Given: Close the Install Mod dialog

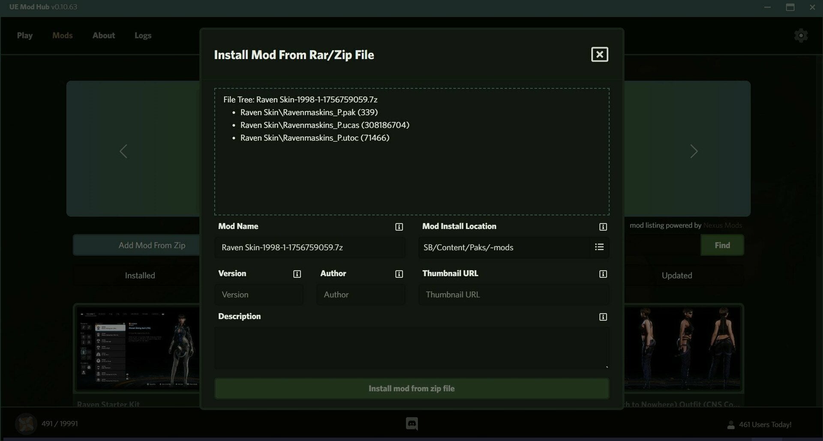Looking at the screenshot, I should pyautogui.click(x=599, y=54).
